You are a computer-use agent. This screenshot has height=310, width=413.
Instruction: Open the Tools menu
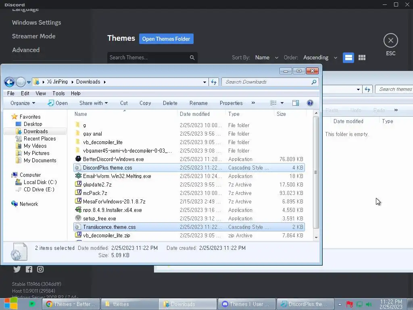(58, 93)
